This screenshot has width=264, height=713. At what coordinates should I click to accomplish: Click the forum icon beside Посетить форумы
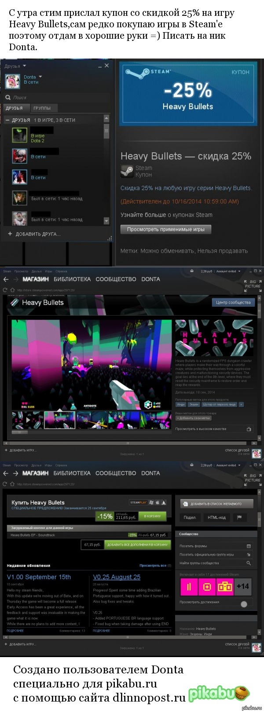pyautogui.click(x=249, y=546)
